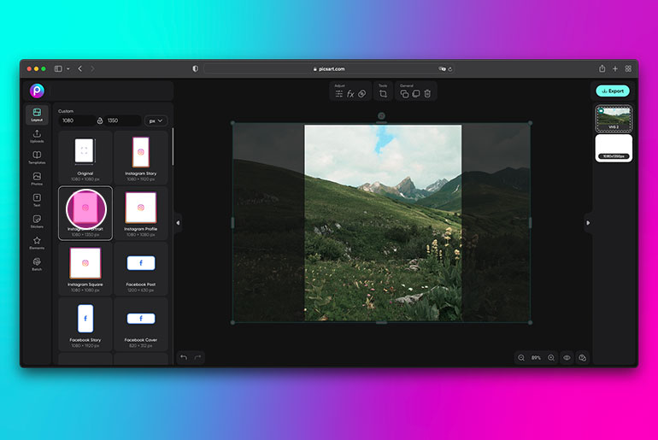Open the Elements panel
Screen dimensions: 658x440
[37, 243]
